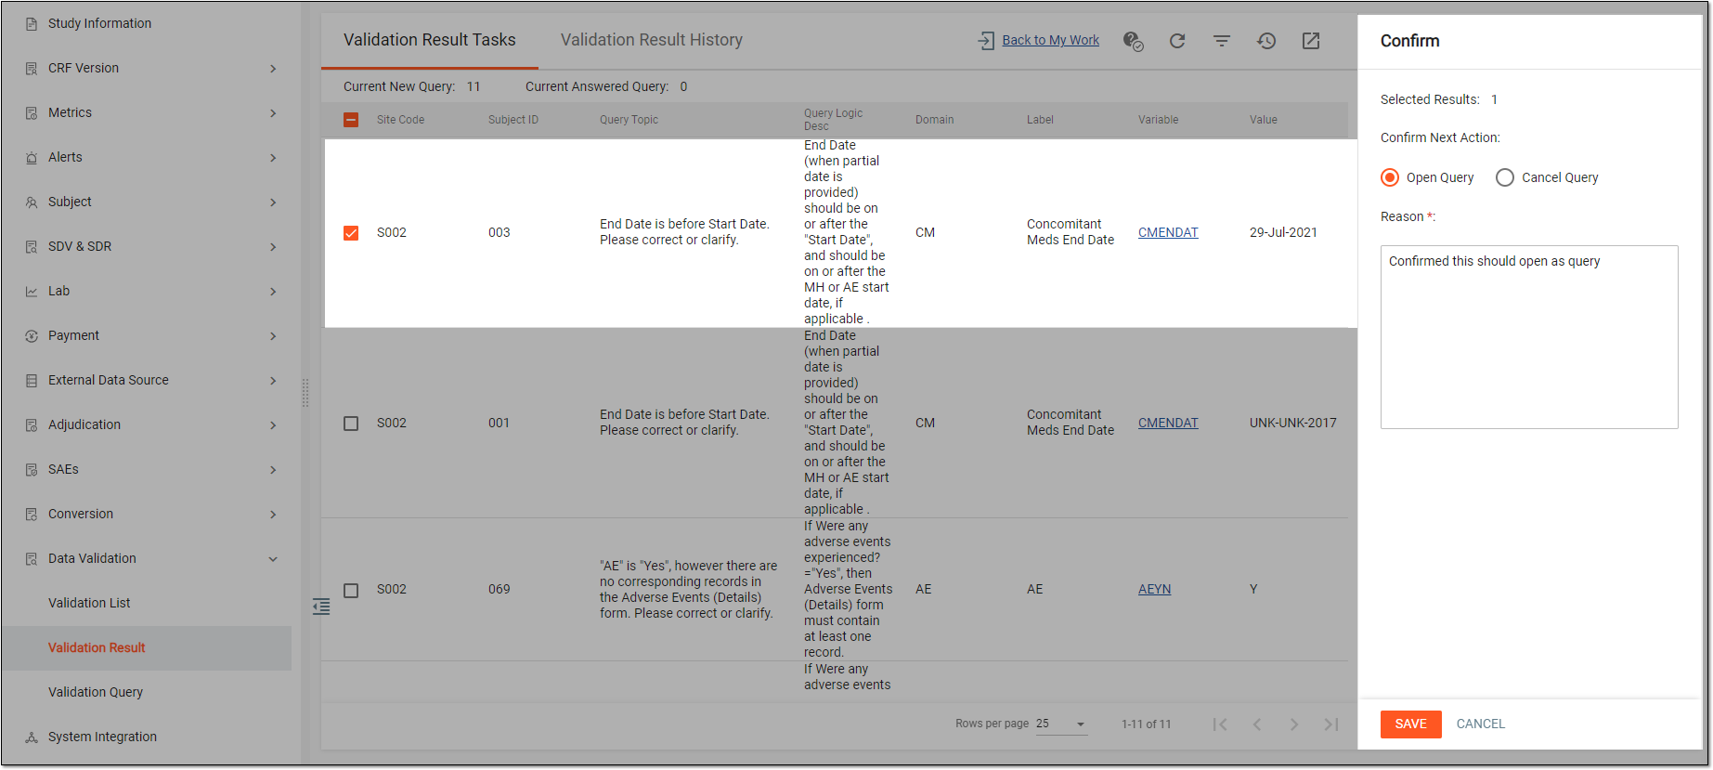Click the Reason text area
Viewport: 1713px width, 770px height.
tap(1529, 337)
